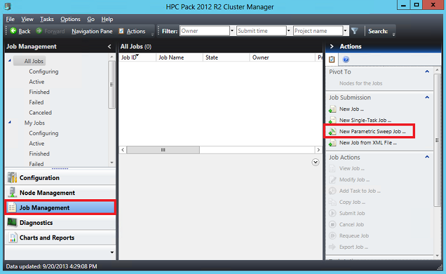This screenshot has height=274, width=446.
Task: Click the New Job icon
Action: click(x=332, y=109)
